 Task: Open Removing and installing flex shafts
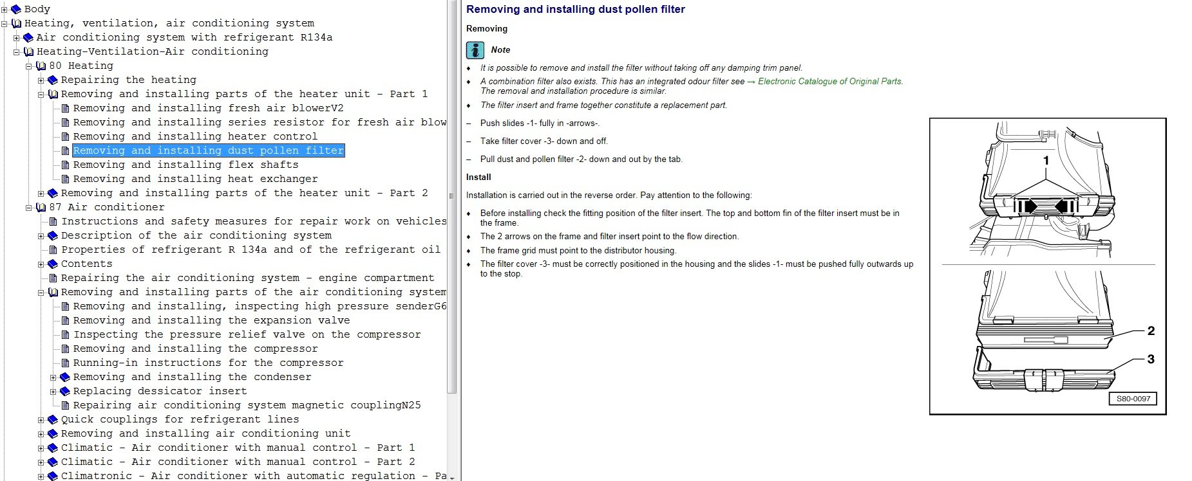(x=186, y=165)
